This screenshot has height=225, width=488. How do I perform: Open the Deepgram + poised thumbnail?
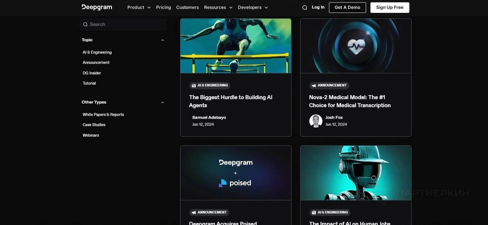point(236,173)
